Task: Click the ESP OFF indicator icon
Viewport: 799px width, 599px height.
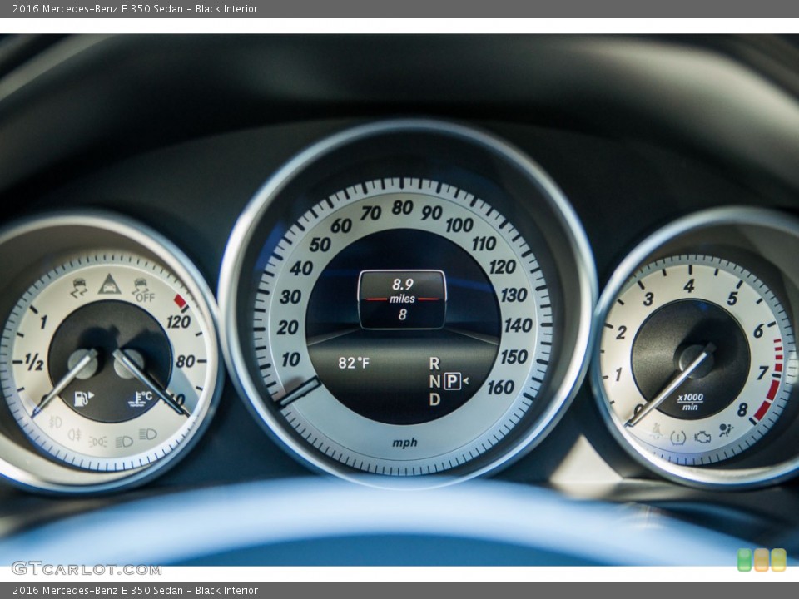Action: click(x=143, y=290)
